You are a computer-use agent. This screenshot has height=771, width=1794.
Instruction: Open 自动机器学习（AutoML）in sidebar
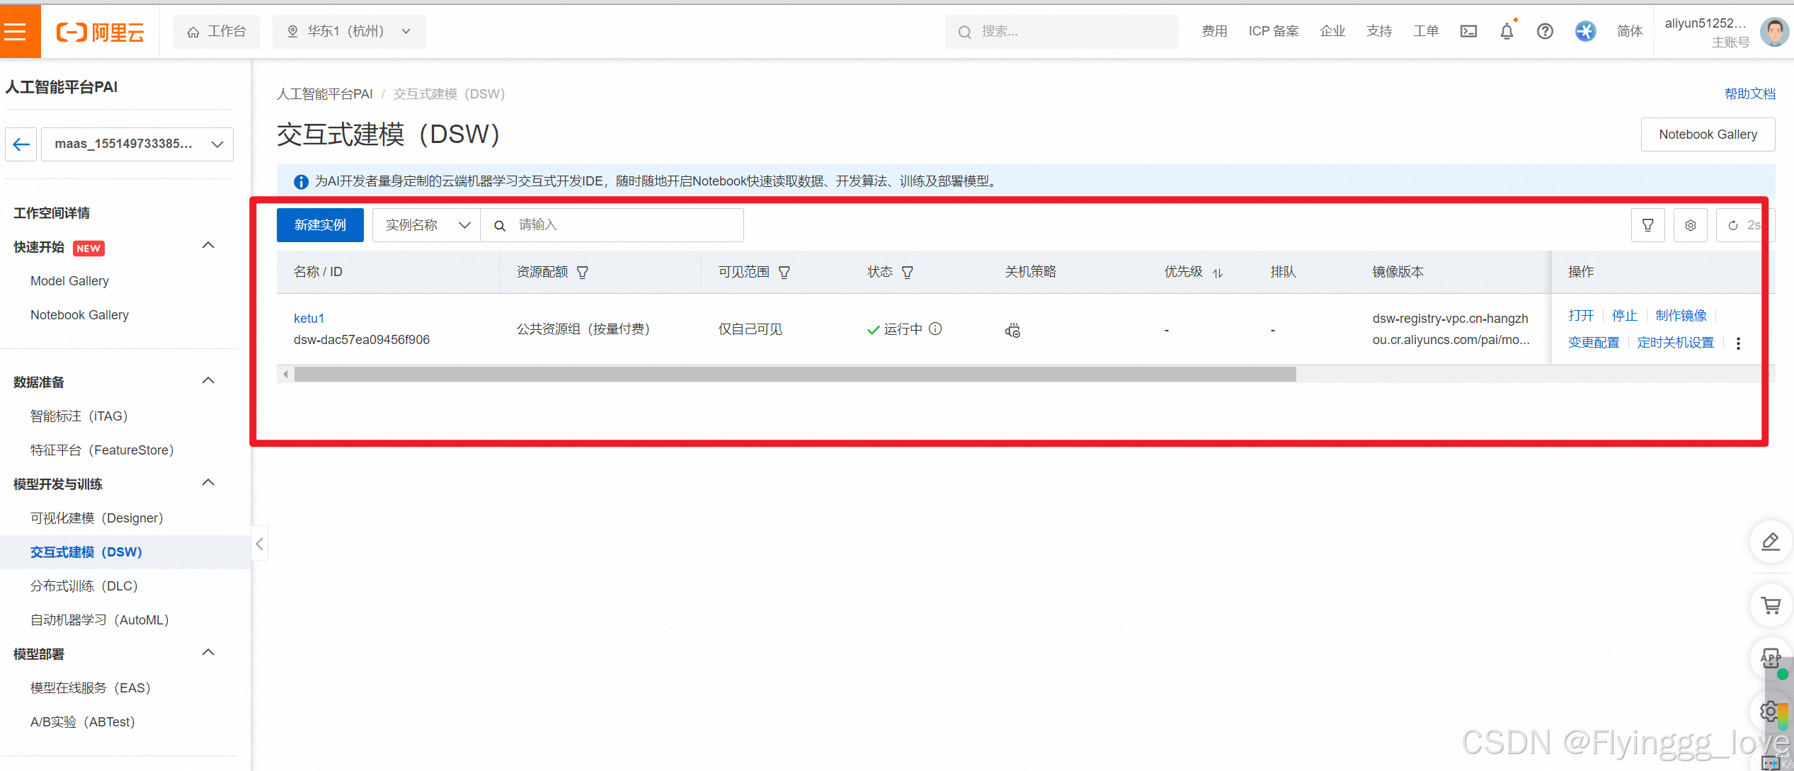(100, 620)
